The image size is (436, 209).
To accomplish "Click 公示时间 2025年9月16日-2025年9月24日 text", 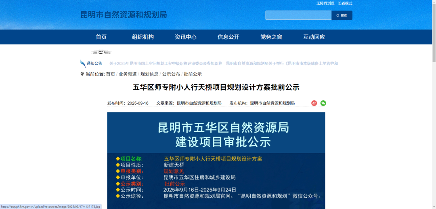I will click(200, 190).
